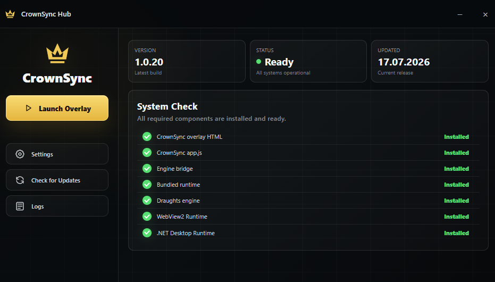Viewport: 495px width, 282px height.
Task: Select the WebView2 Runtime row label
Action: tap(182, 217)
